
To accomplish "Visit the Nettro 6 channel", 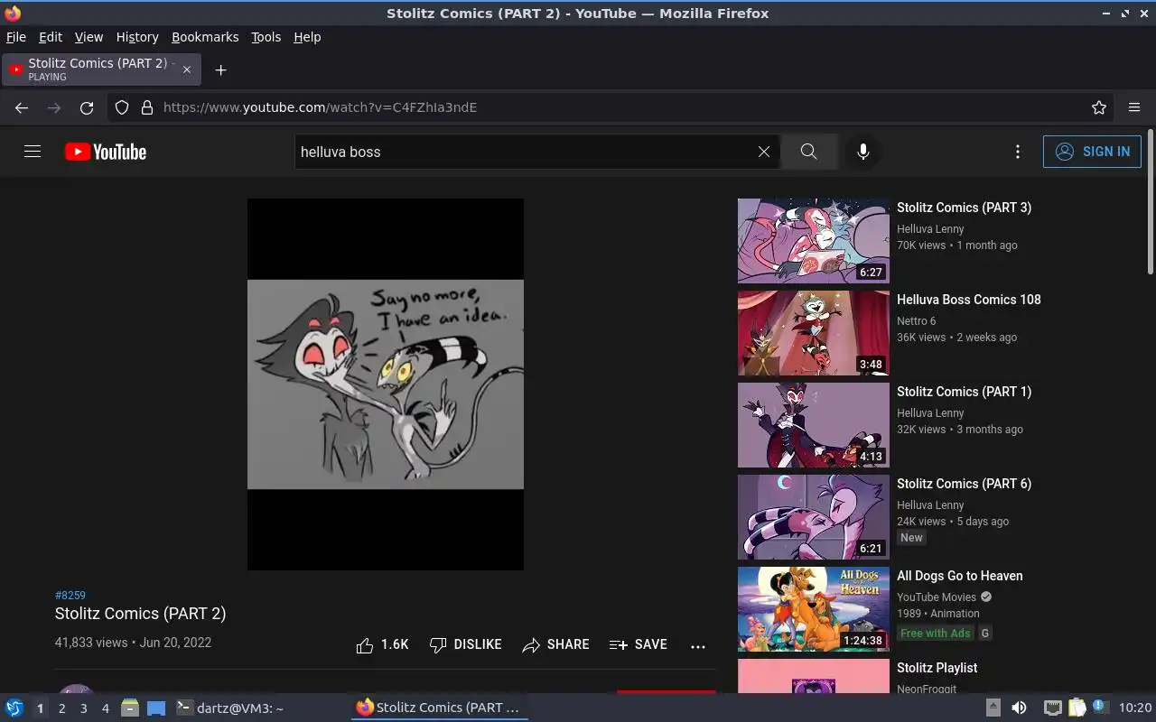I will click(x=916, y=321).
